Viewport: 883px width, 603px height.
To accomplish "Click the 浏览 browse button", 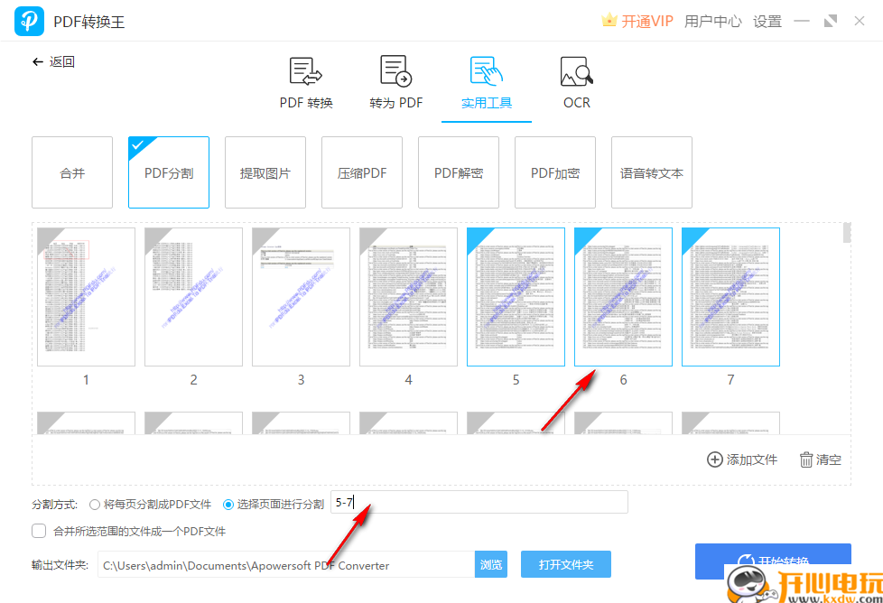I will point(490,563).
